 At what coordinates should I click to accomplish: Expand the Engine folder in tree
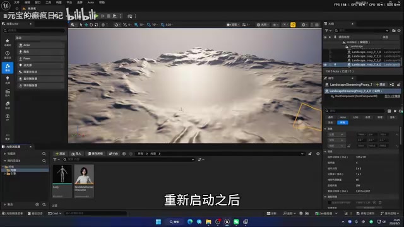pos(5,174)
